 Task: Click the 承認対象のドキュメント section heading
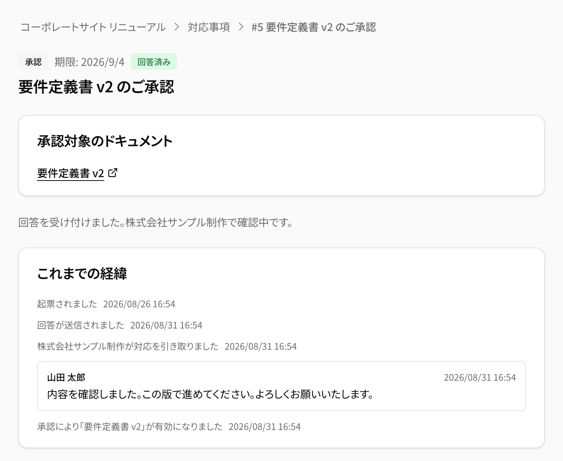[x=105, y=141]
